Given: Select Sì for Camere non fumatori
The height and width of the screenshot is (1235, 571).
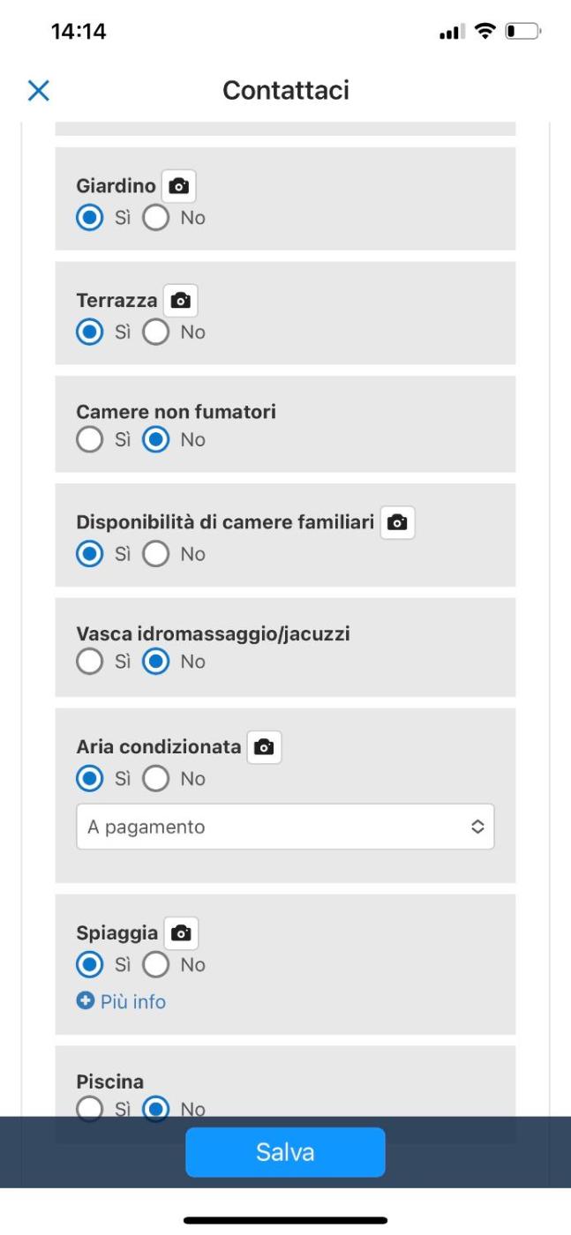Looking at the screenshot, I should tap(90, 439).
